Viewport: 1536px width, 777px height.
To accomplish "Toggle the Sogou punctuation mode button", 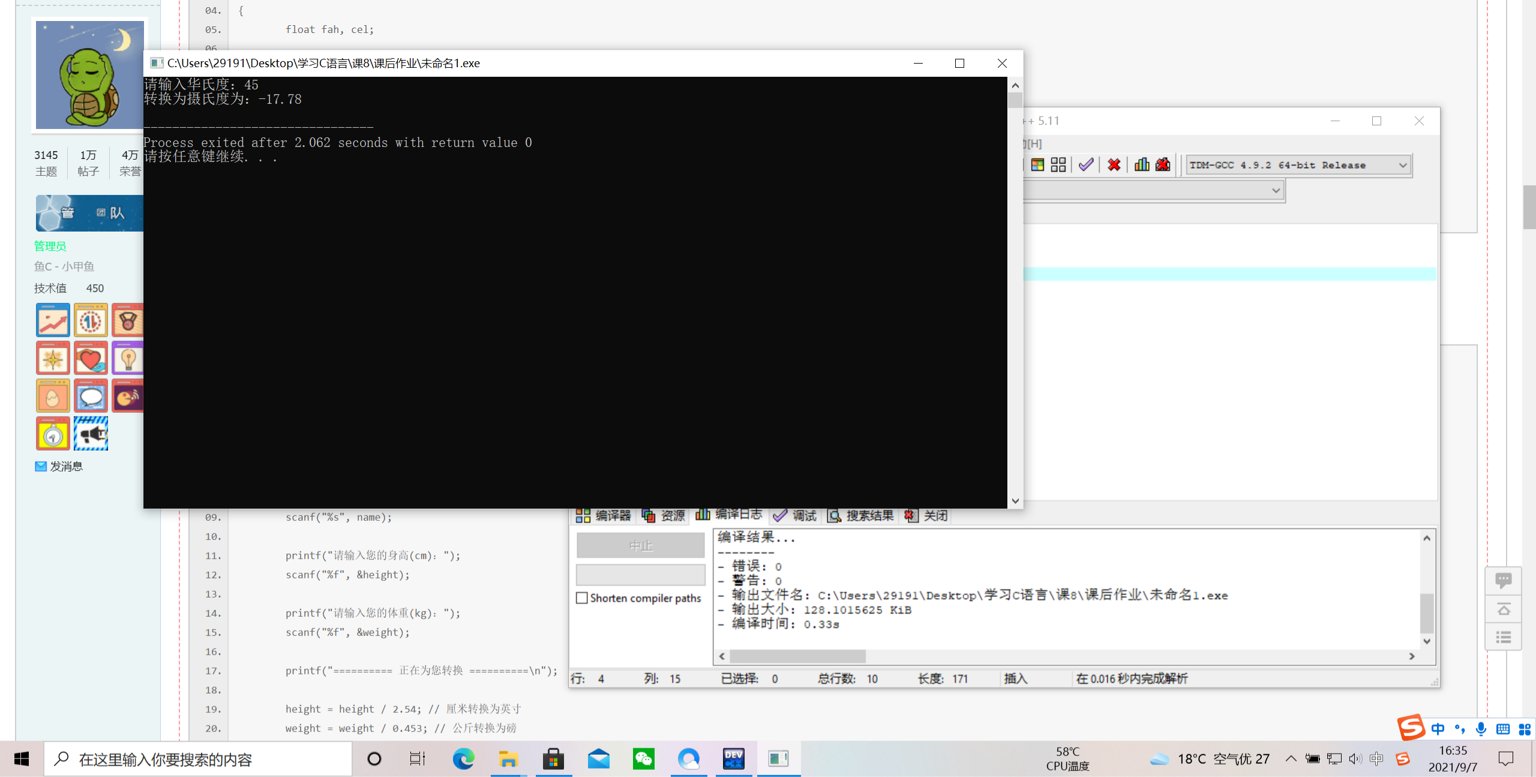I will click(x=1459, y=729).
